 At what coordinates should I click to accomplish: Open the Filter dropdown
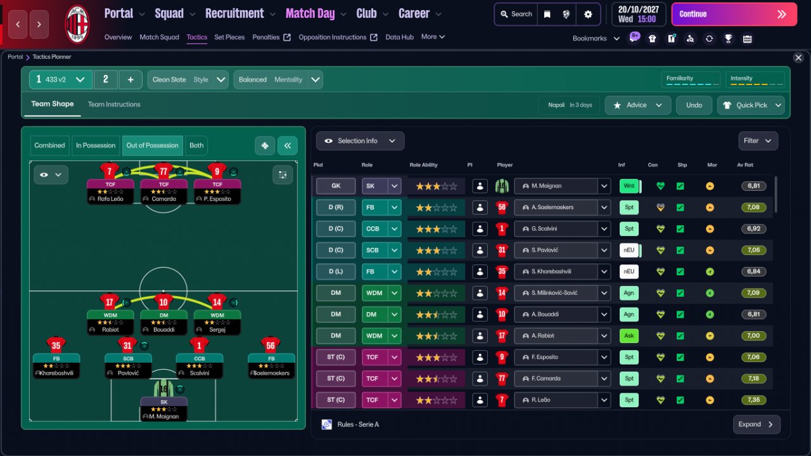[x=758, y=141]
